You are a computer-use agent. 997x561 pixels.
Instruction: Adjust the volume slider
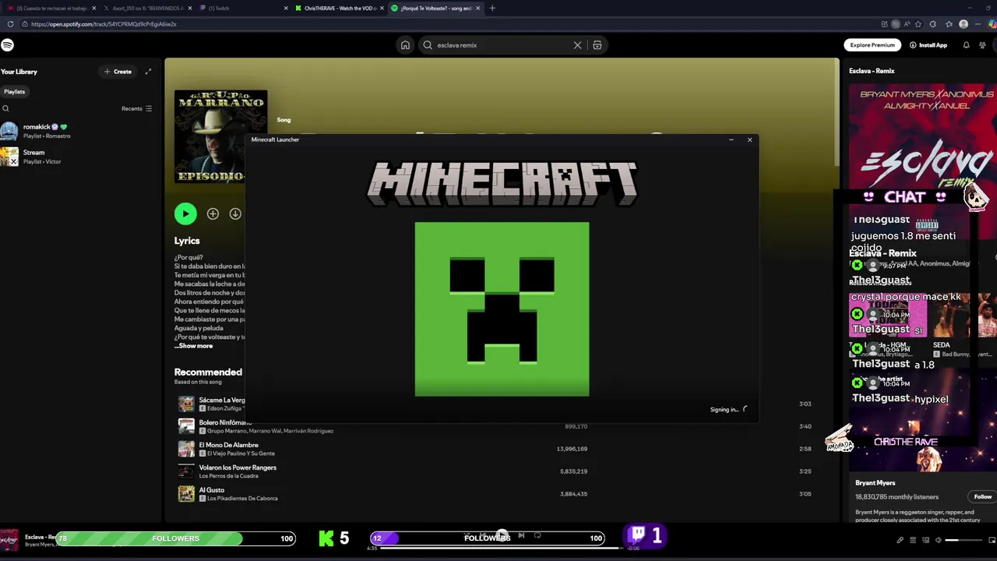coord(964,540)
